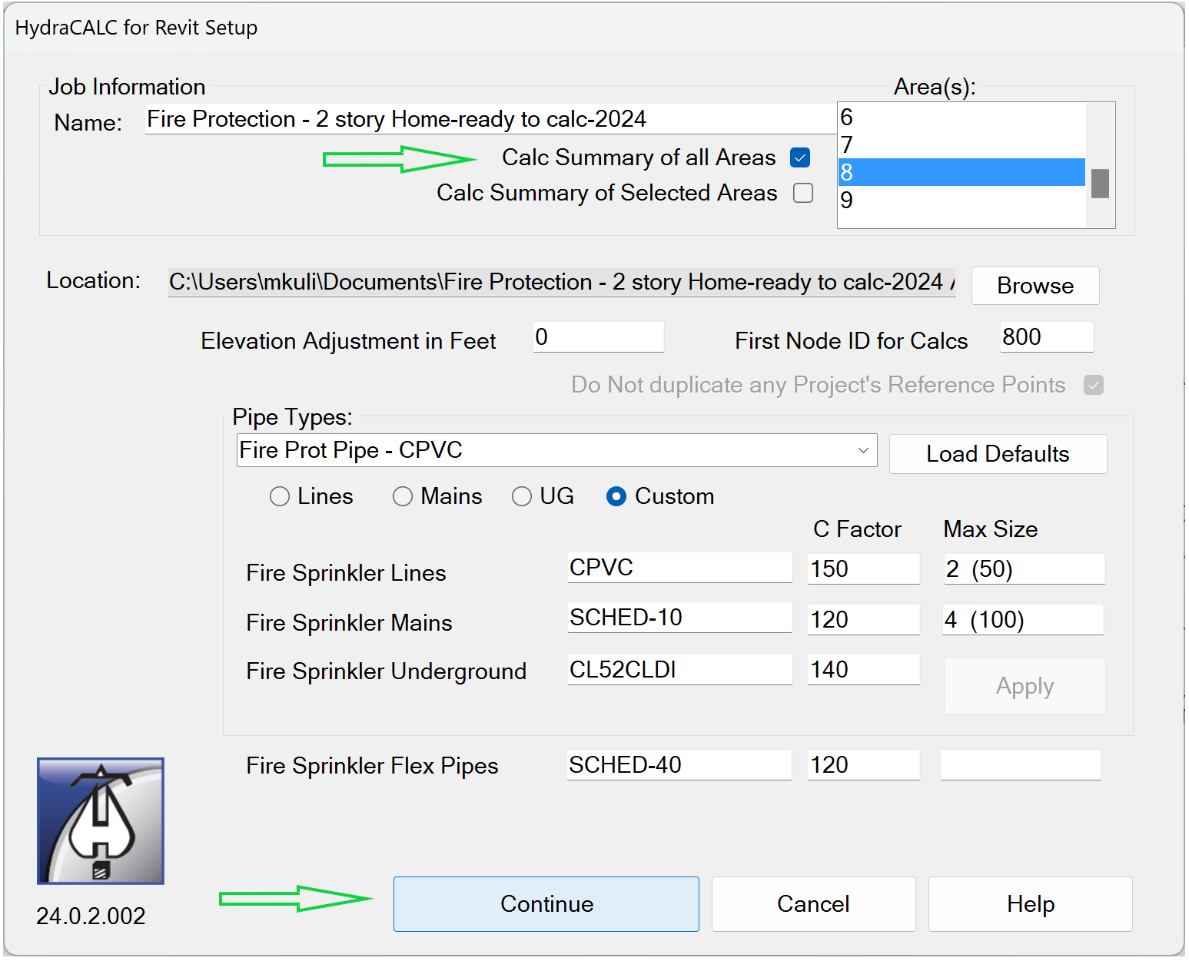Image resolution: width=1189 pixels, height=961 pixels.
Task: Select area 9 in Areas list
Action: pyautogui.click(x=961, y=200)
